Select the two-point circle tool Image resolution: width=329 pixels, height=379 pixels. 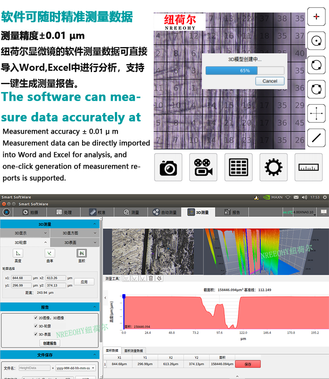coord(316,65)
